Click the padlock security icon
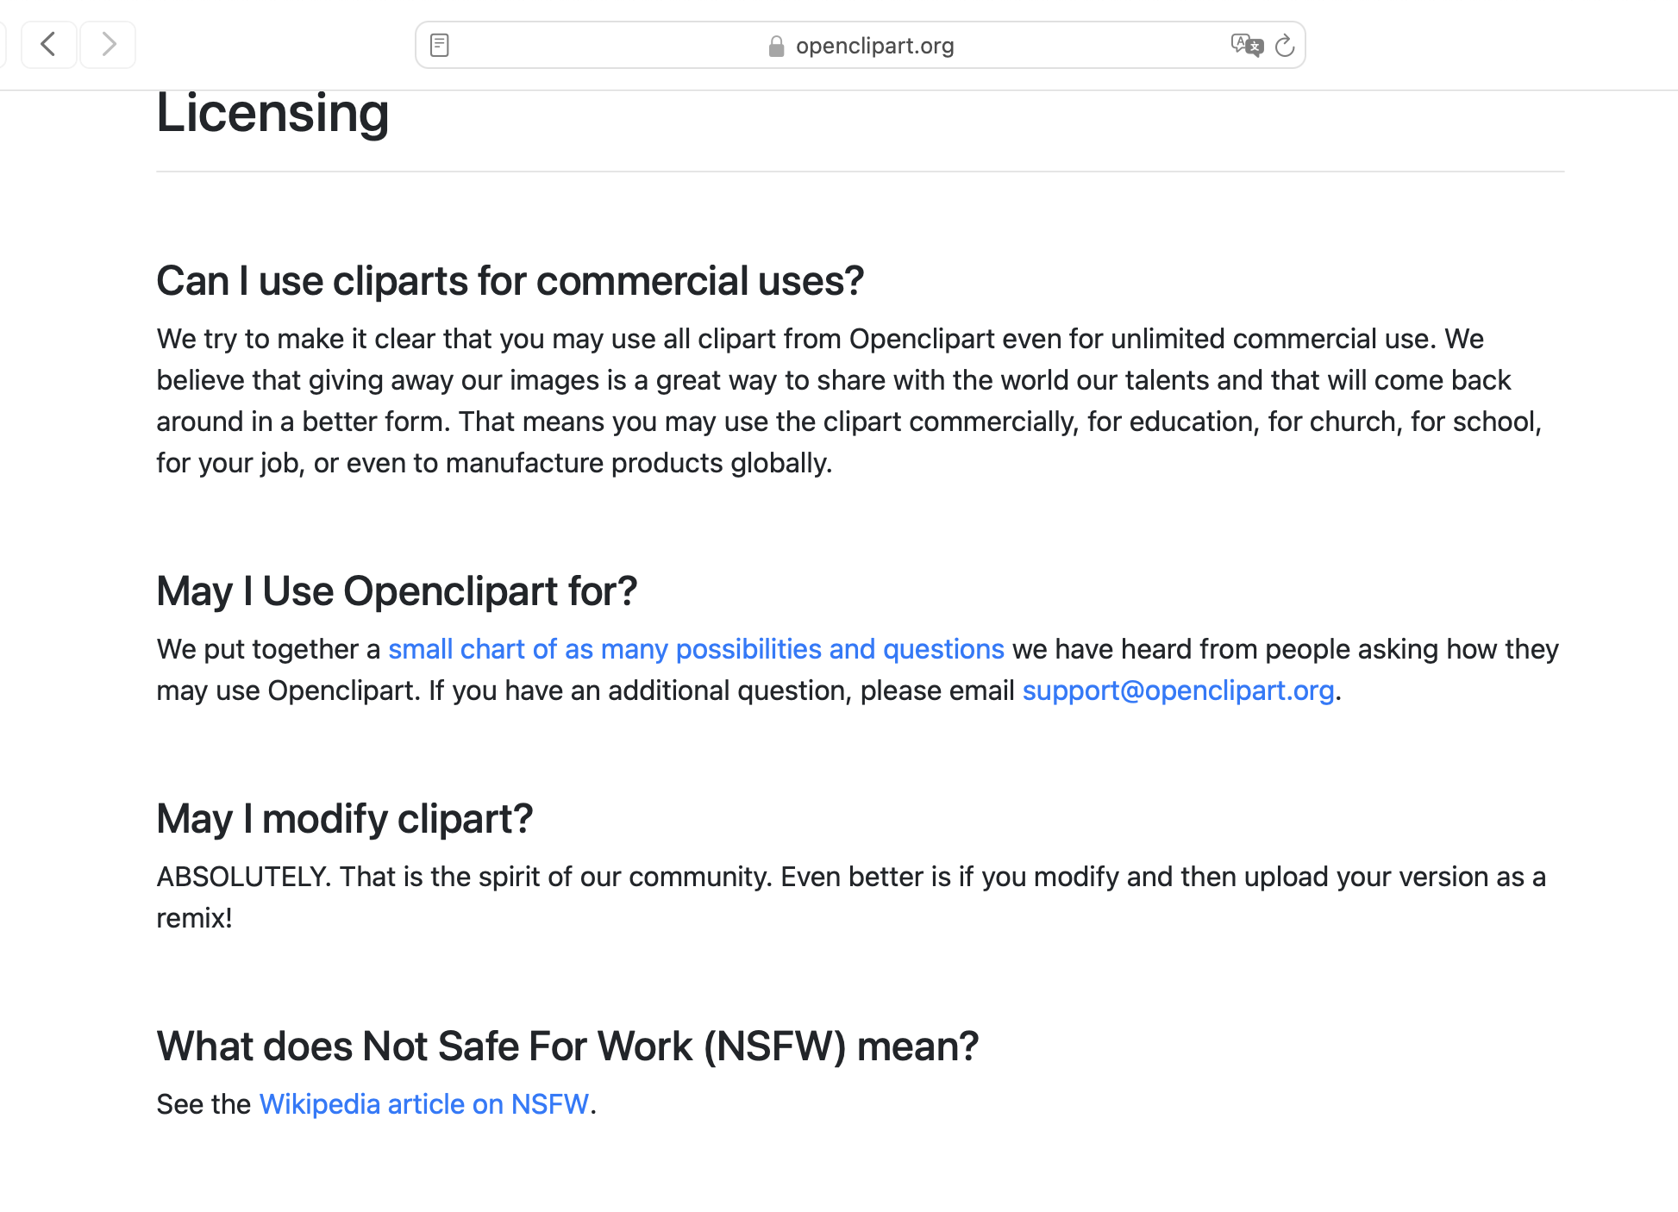 [776, 47]
